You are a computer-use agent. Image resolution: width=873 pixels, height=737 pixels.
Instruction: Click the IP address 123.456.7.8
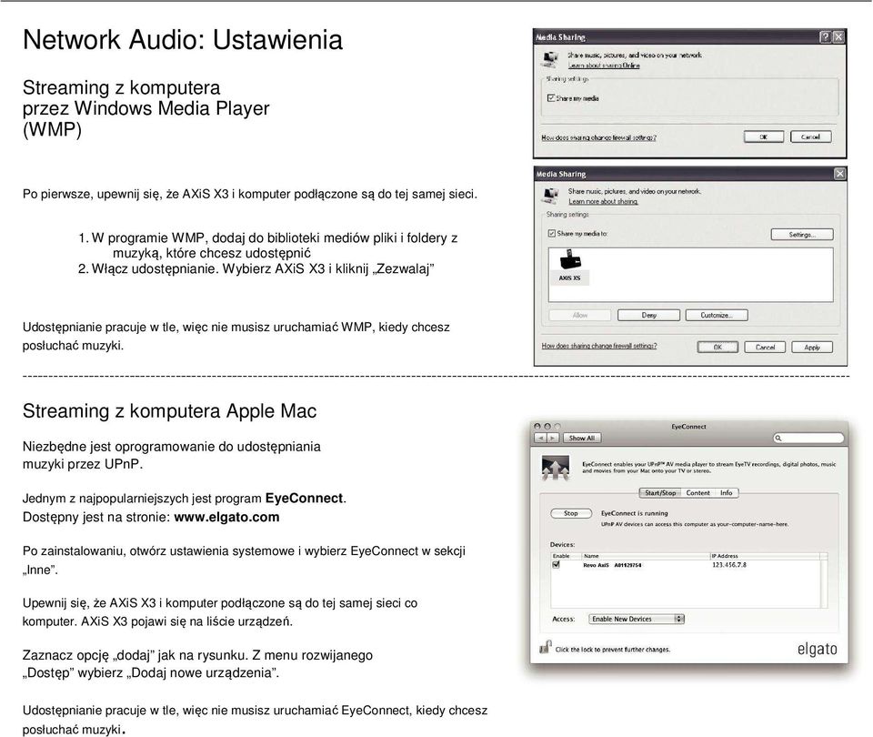point(729,565)
